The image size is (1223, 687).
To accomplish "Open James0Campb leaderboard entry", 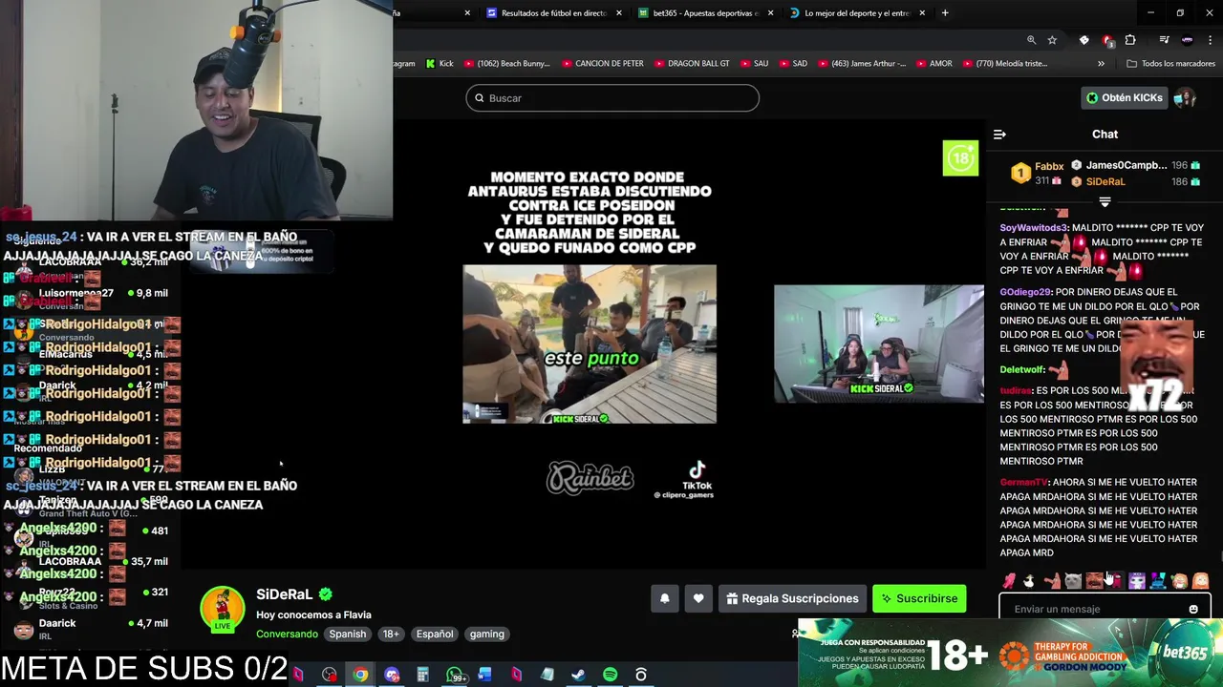I will [1126, 165].
